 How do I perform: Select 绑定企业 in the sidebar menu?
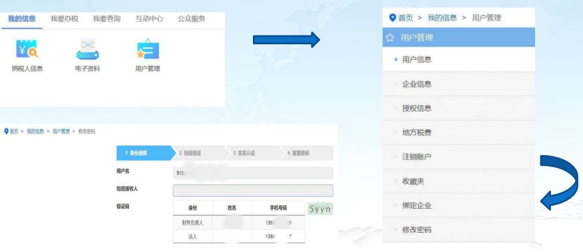tap(459, 205)
